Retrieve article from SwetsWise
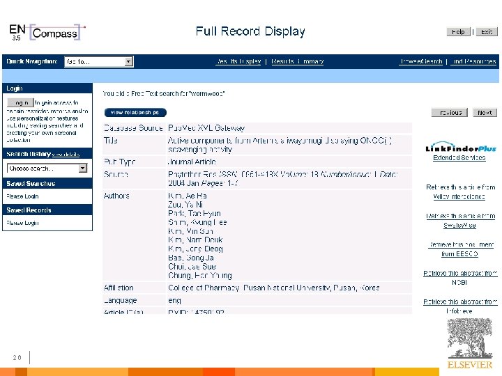Image resolution: width=502 pixels, height=376 pixels. point(460,221)
